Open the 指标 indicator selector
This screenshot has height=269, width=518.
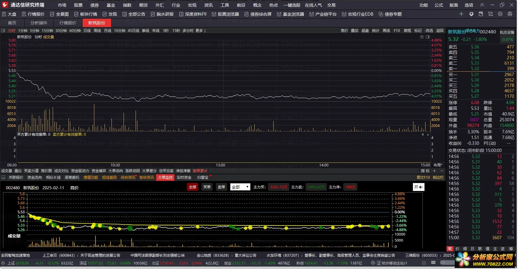pyautogui.click(x=425, y=171)
